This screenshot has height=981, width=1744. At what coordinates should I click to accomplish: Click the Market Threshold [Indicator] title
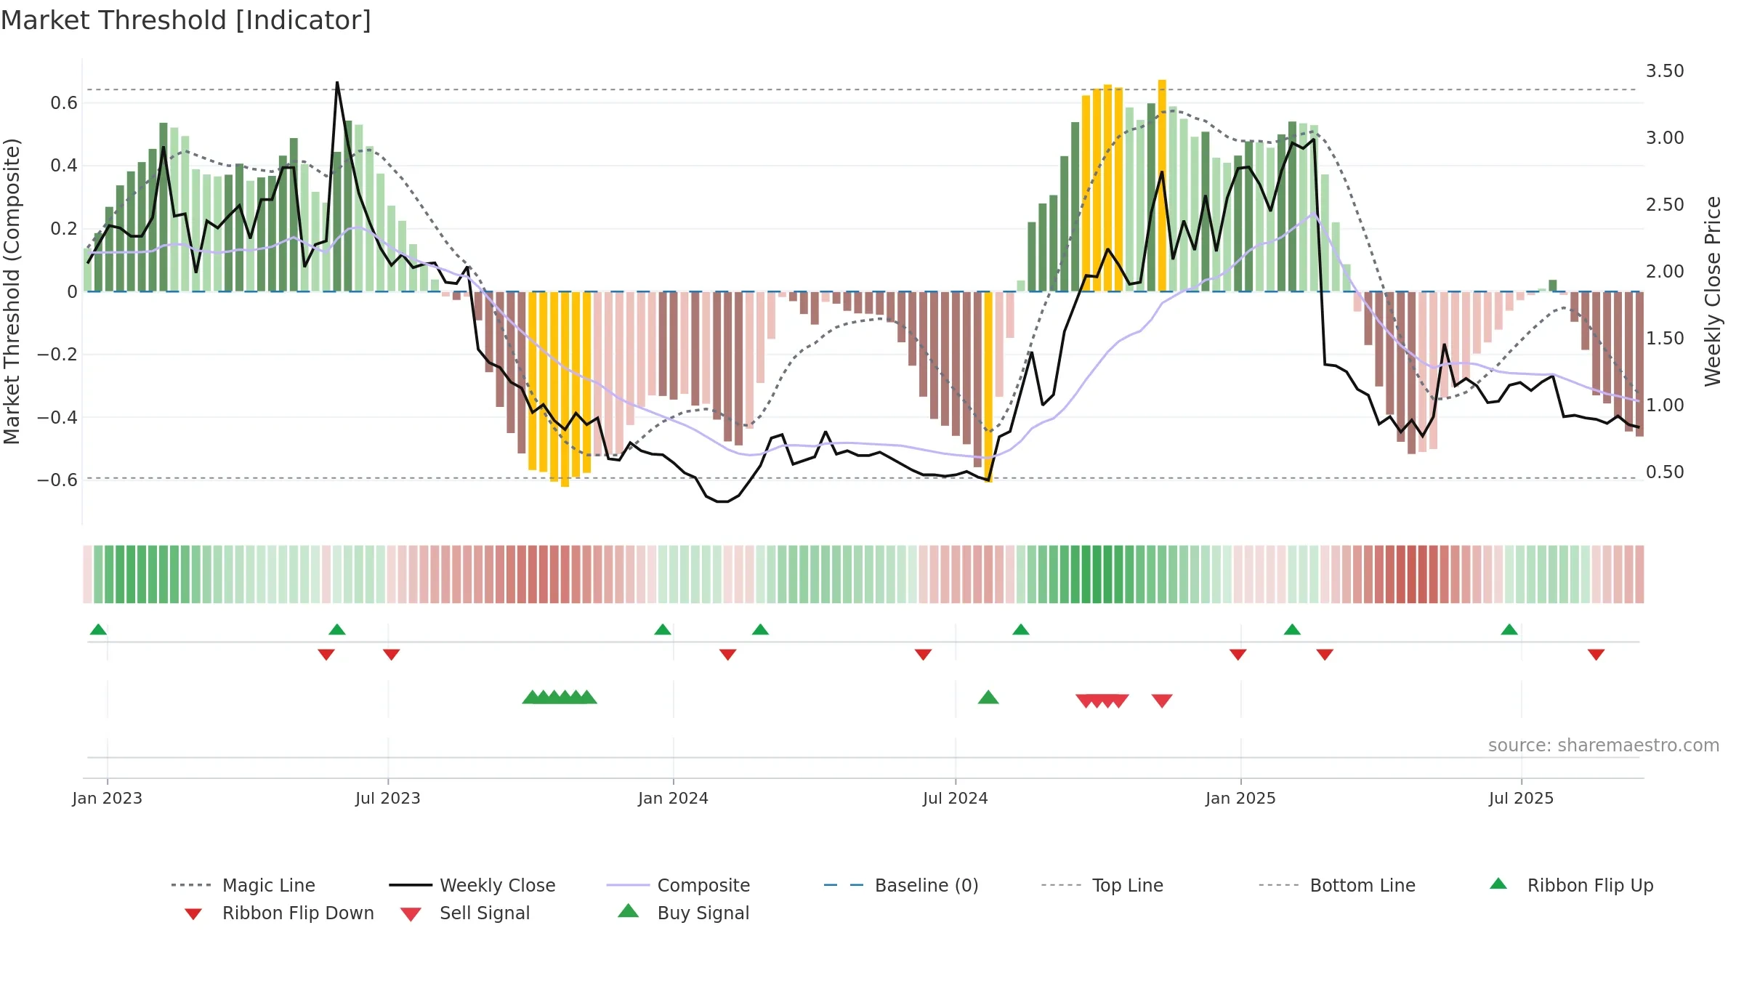(186, 20)
